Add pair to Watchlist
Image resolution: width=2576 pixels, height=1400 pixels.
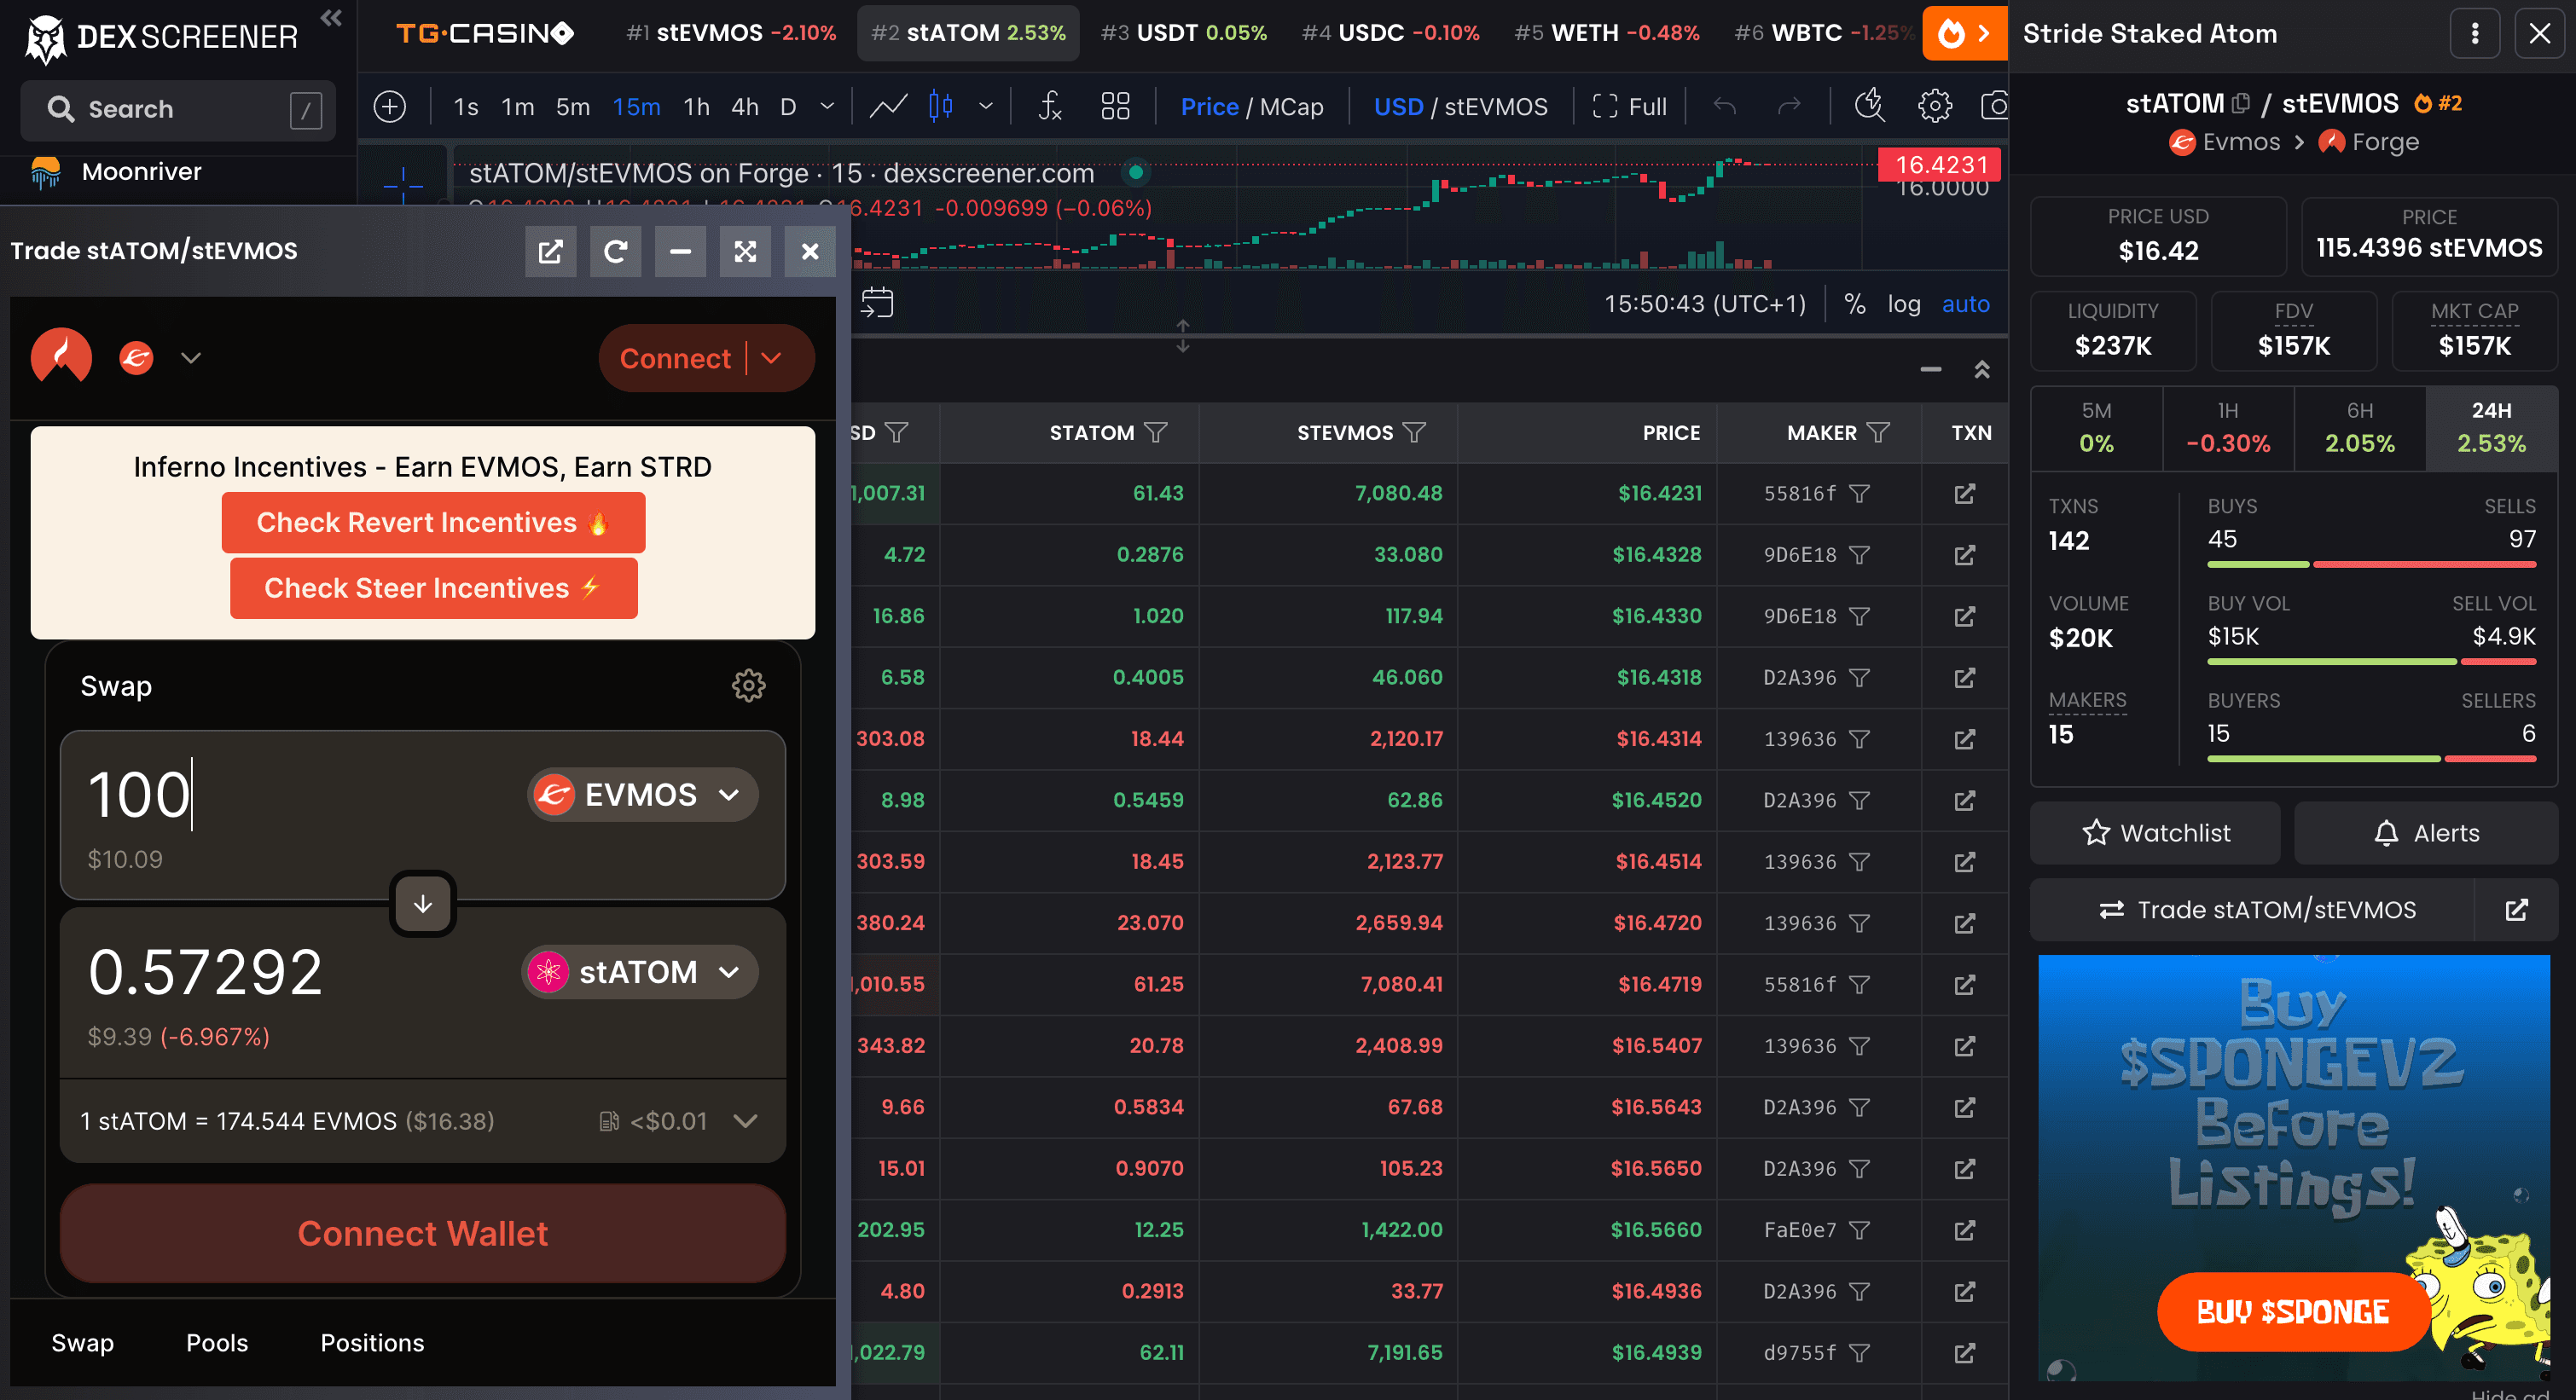(2155, 832)
